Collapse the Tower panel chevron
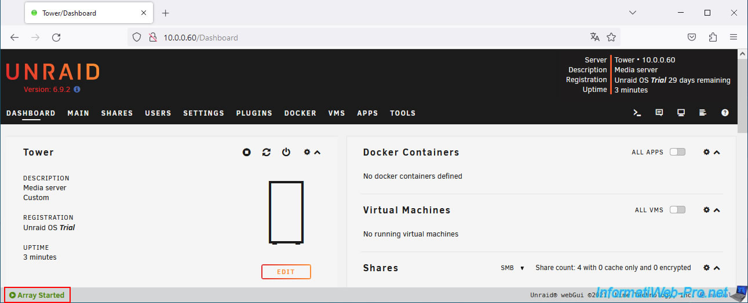This screenshot has width=748, height=303. point(318,152)
